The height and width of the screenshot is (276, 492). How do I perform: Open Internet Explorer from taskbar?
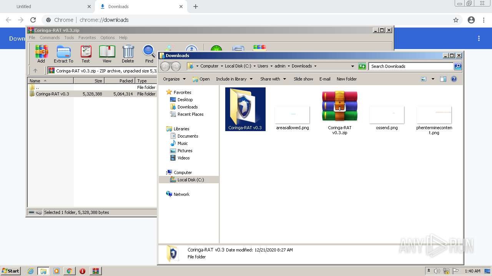31,271
